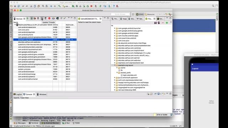Switch to Threads tab
Screen dimensions: 228x128
[115, 19]
